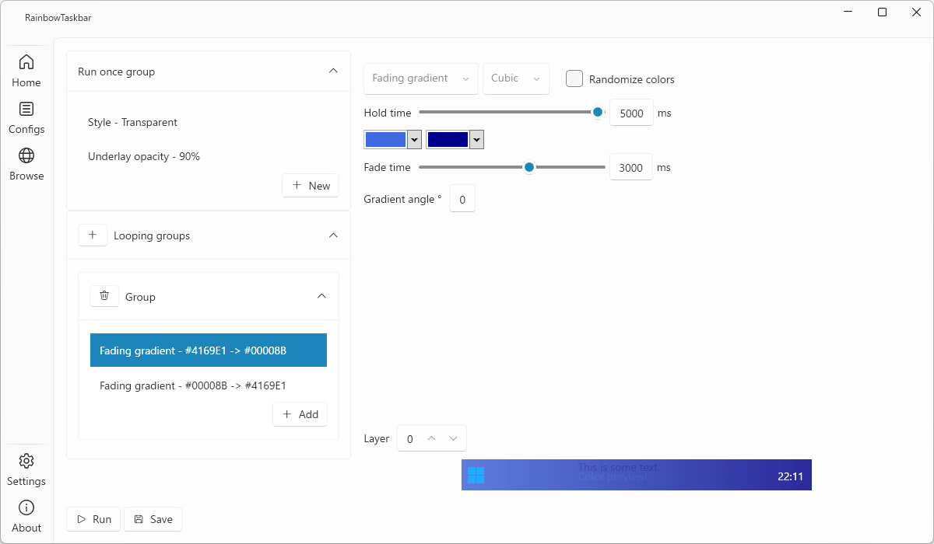Image resolution: width=934 pixels, height=544 pixels.
Task: Open the Configs sidebar icon
Action: click(26, 109)
